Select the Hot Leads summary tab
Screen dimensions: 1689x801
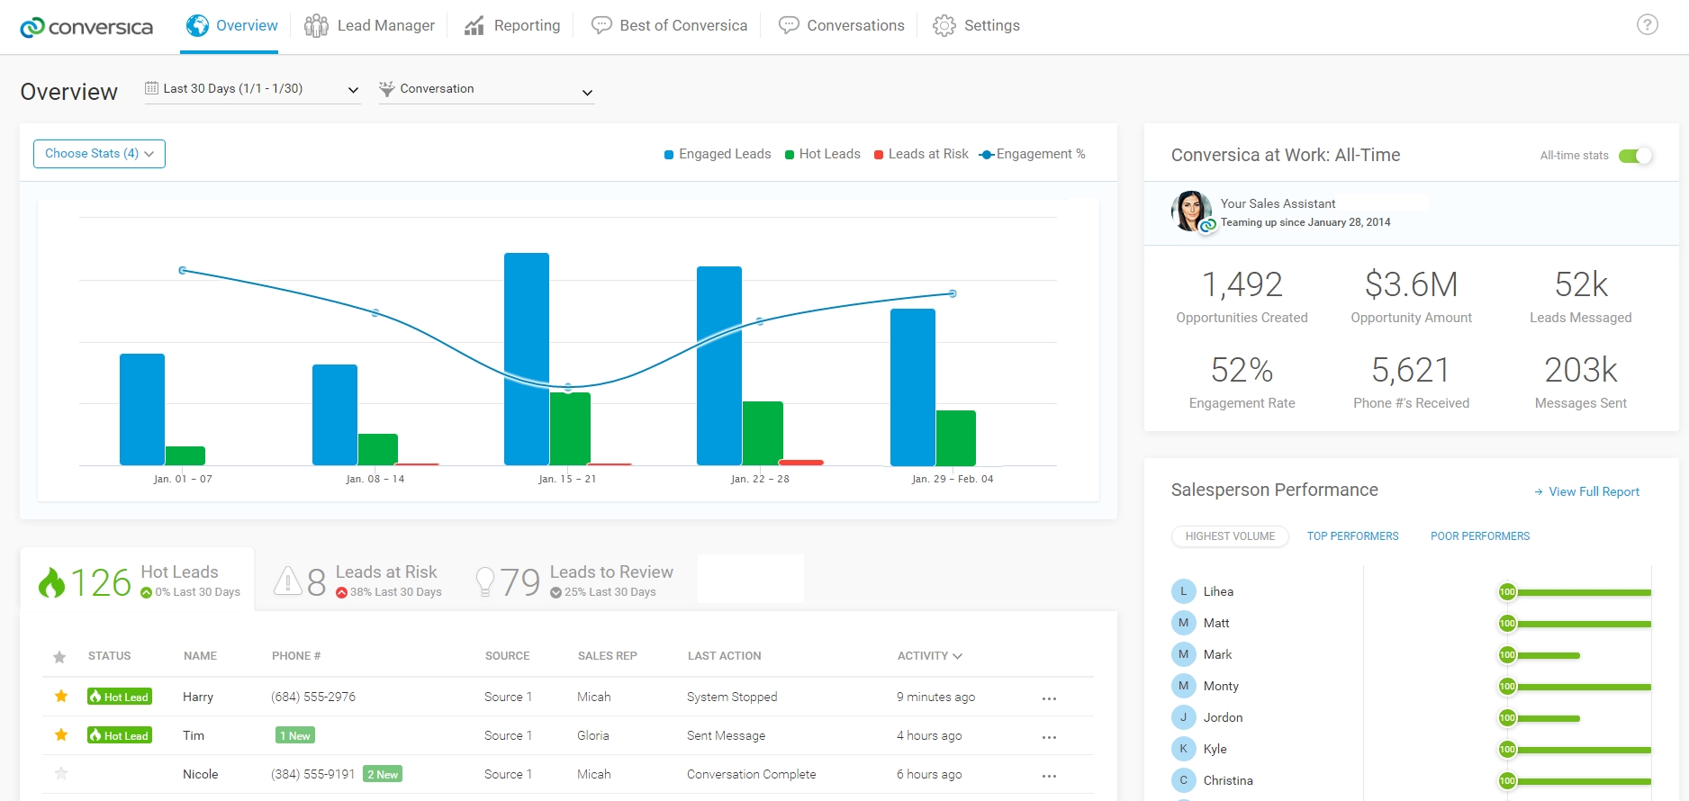(x=138, y=580)
